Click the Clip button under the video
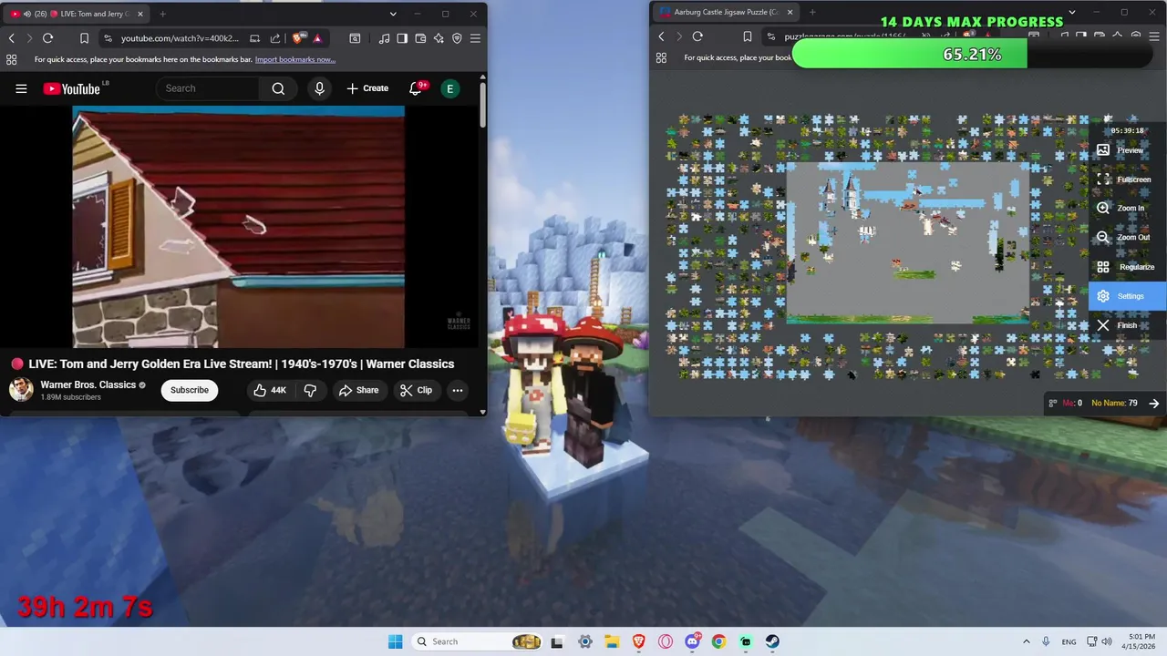The height and width of the screenshot is (656, 1167). point(416,390)
